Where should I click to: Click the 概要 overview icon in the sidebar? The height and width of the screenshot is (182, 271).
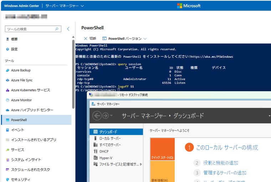pyautogui.click(x=7, y=39)
